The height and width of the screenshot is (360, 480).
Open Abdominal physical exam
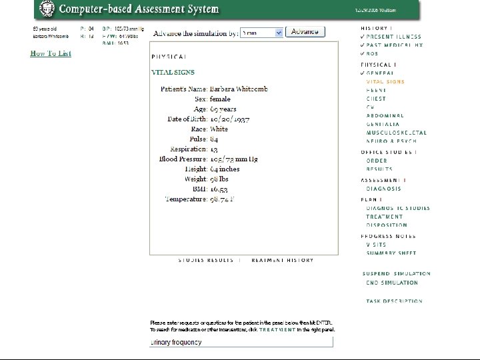[385, 116]
